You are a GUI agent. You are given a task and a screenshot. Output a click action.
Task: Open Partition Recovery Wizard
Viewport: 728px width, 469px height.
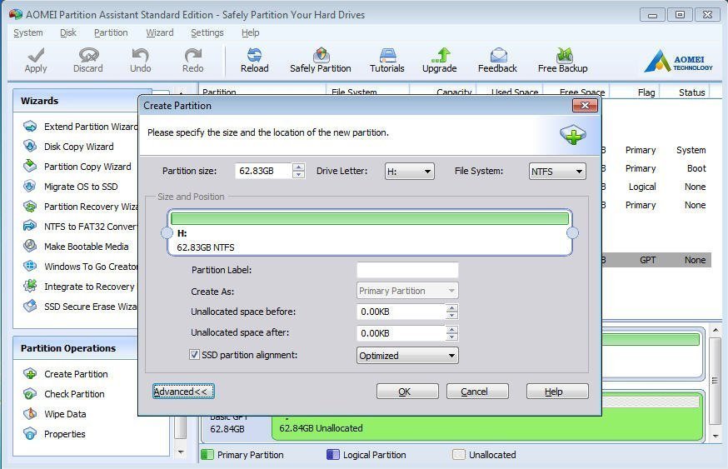coord(80,206)
